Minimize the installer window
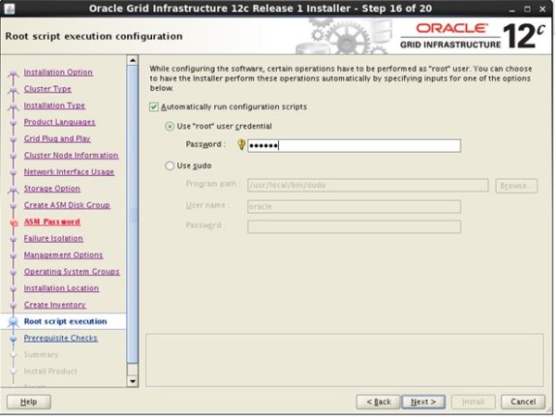This screenshot has width=556, height=417. pos(512,9)
